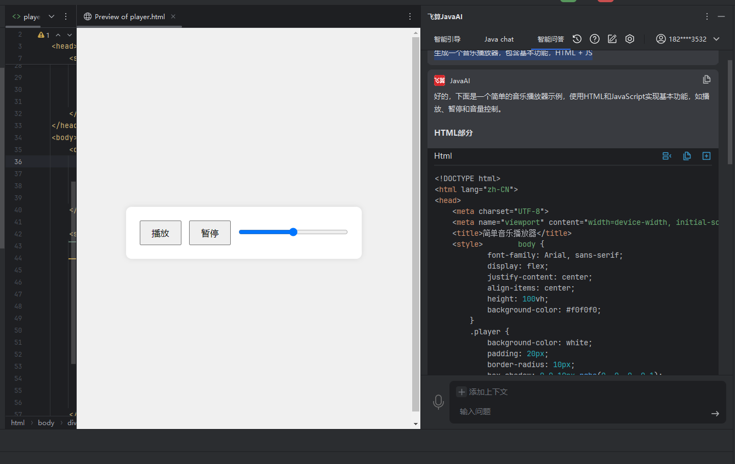
Task: Copy the JavaAI response message
Action: click(x=706, y=79)
